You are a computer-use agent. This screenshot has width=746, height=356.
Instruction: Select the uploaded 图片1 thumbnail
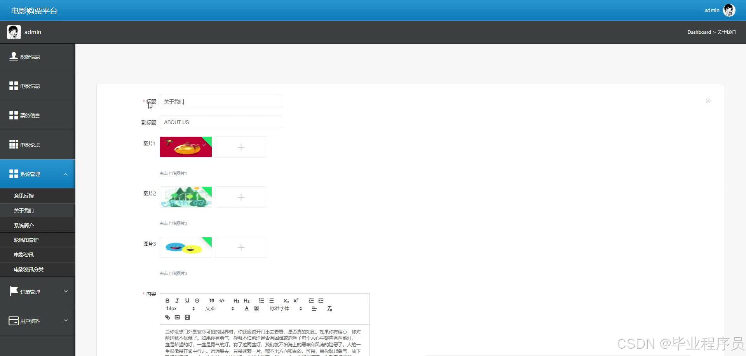(x=186, y=147)
